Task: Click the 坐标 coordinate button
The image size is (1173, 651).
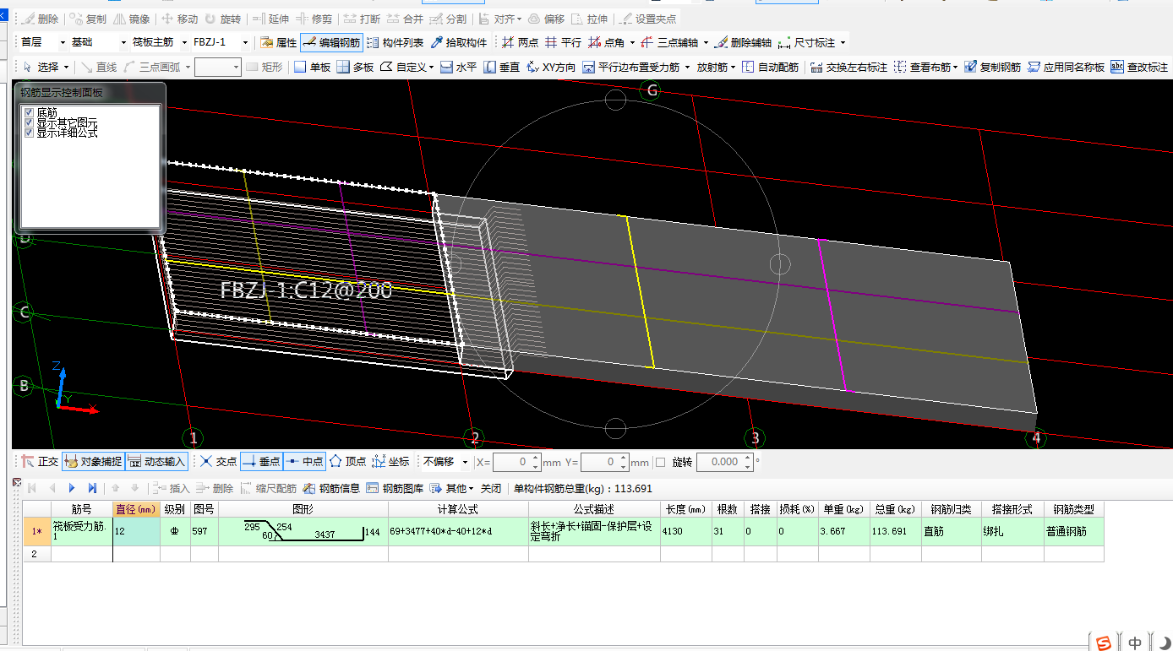Action: pyautogui.click(x=390, y=462)
